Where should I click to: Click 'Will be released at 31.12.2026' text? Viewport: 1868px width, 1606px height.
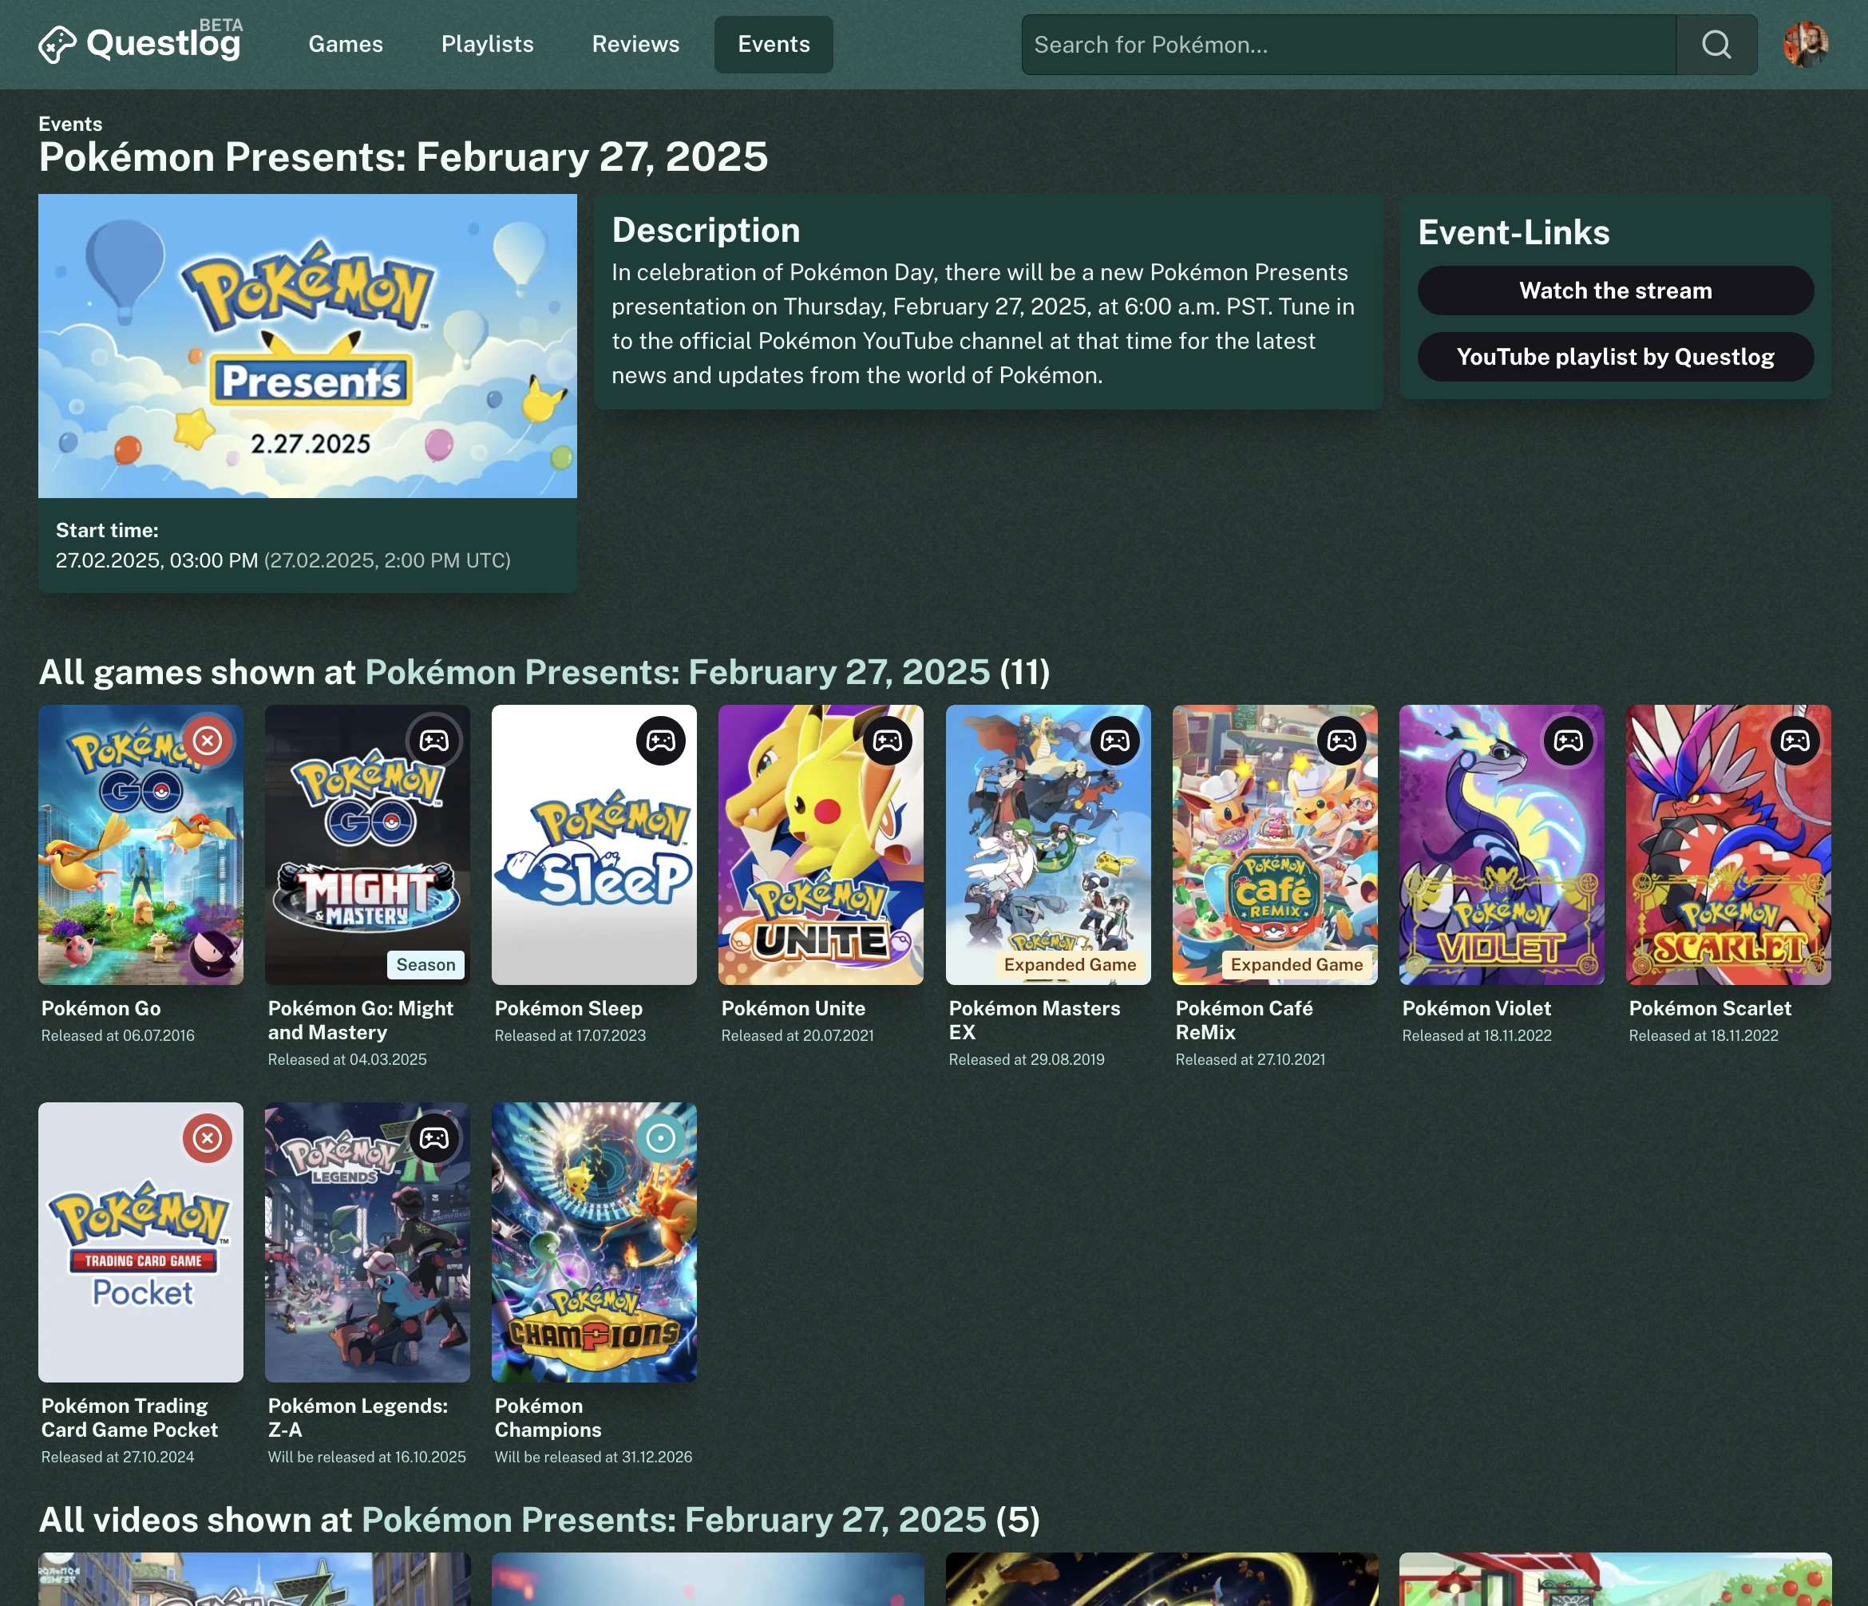tap(593, 1458)
